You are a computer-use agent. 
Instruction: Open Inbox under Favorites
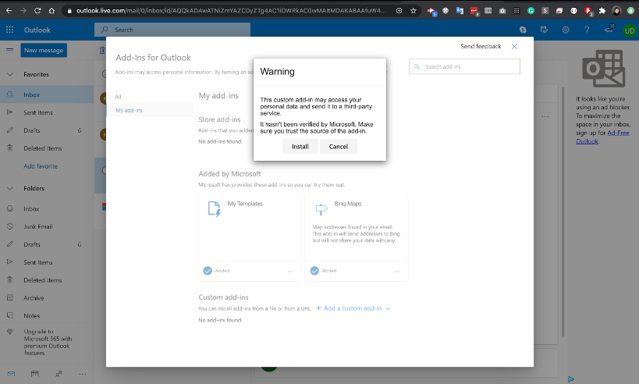[x=47, y=94]
